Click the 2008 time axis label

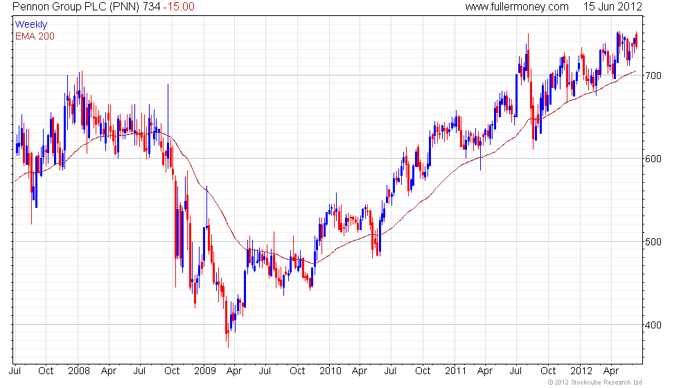point(79,371)
